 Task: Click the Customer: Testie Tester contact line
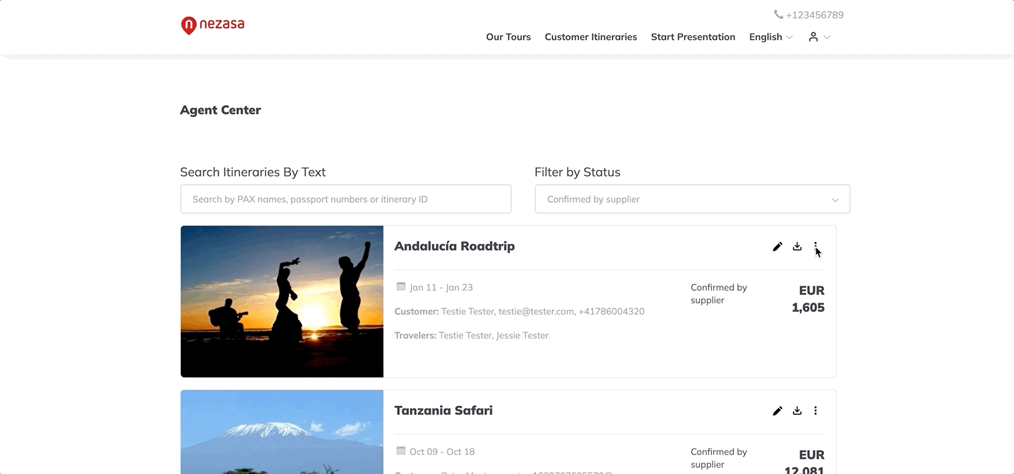pos(519,311)
